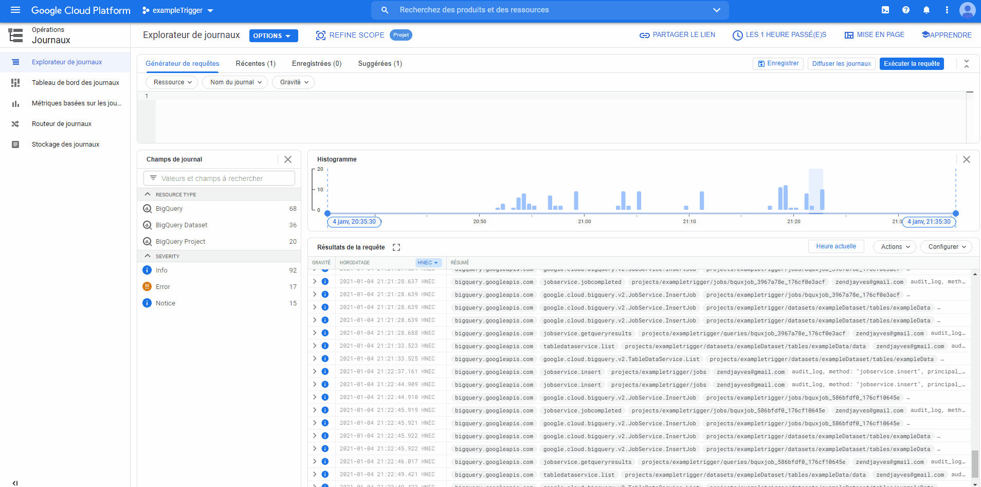Click the Enregistrer query button
This screenshot has width=981, height=487.
coord(778,64)
